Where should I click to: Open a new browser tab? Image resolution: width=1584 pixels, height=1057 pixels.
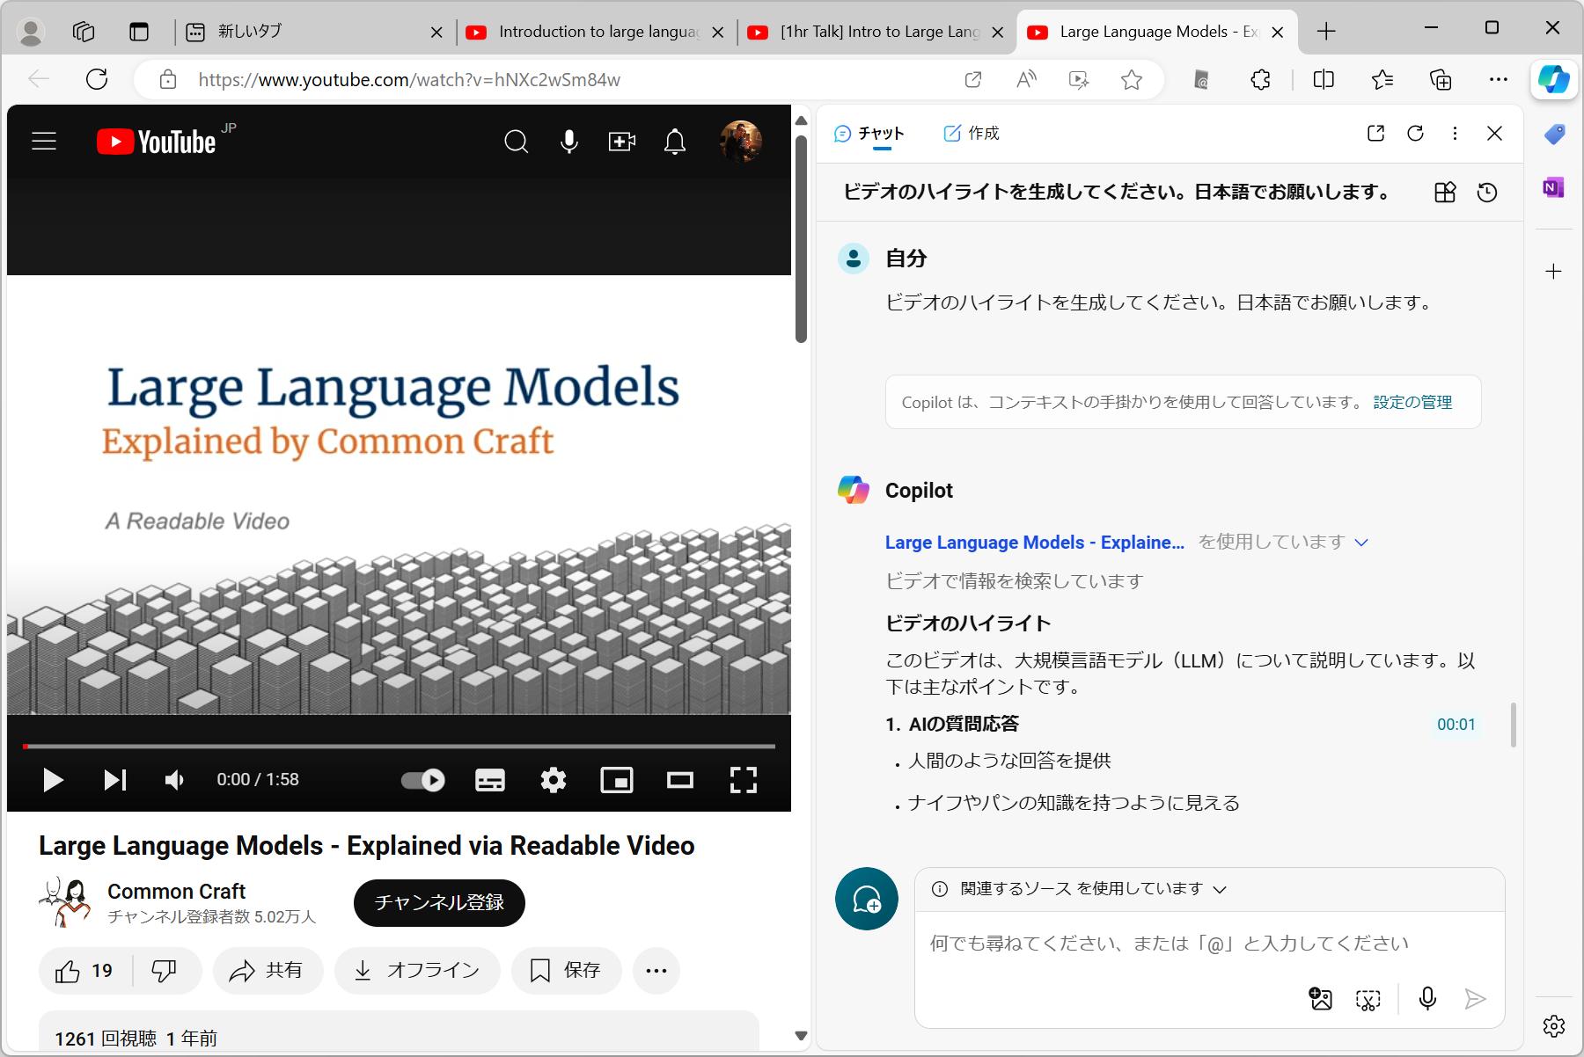[x=1326, y=32]
